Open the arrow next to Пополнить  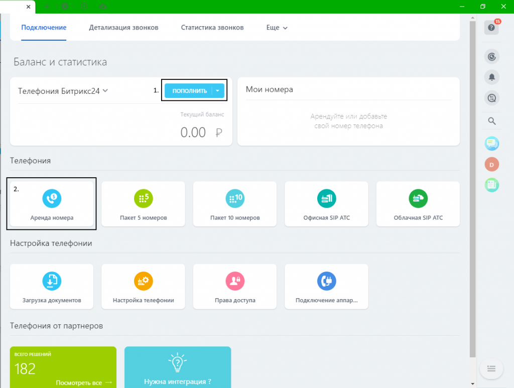pyautogui.click(x=218, y=91)
